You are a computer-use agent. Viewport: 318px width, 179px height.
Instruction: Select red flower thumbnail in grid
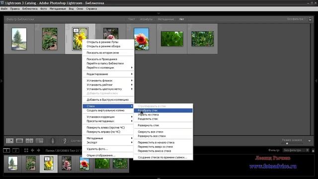point(141,39)
